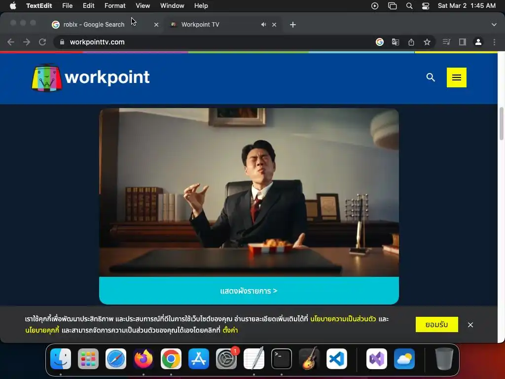Open the Chrome three-dot menu
The image size is (505, 379).
[x=494, y=42]
